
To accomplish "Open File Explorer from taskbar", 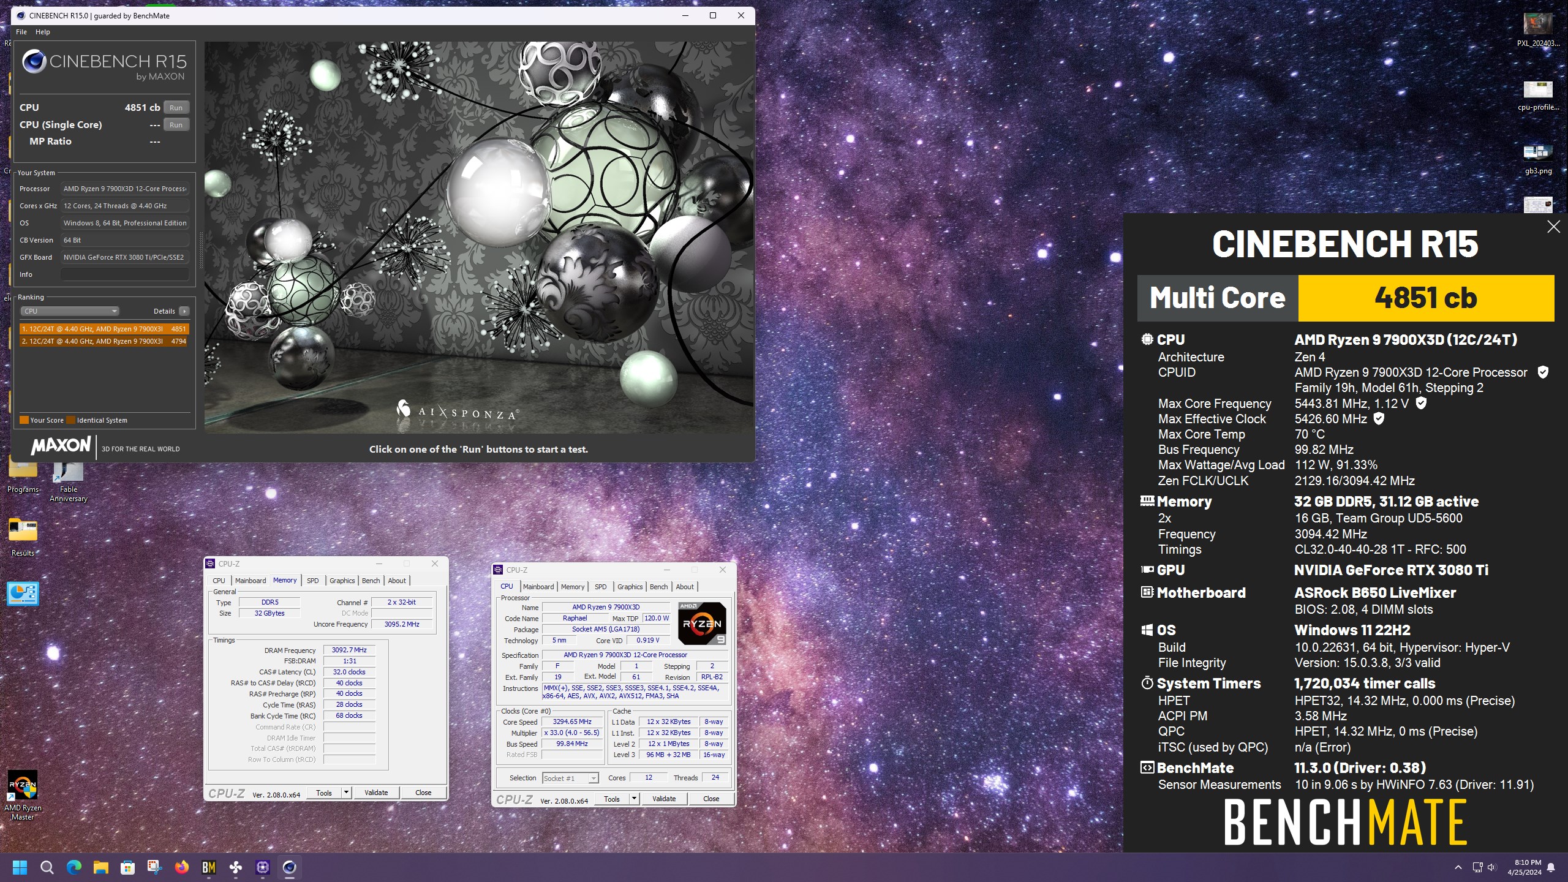I will coord(100,867).
